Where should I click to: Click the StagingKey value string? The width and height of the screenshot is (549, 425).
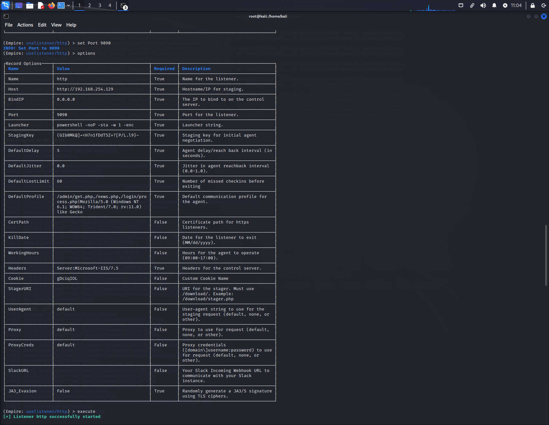(98, 135)
